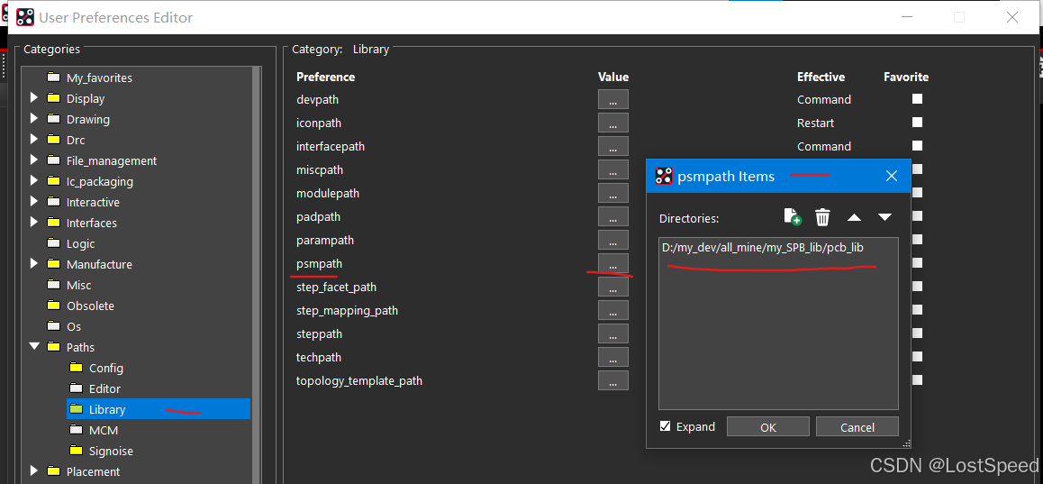This screenshot has width=1043, height=484.
Task: Mark interfacepath as favorite
Action: pos(917,145)
